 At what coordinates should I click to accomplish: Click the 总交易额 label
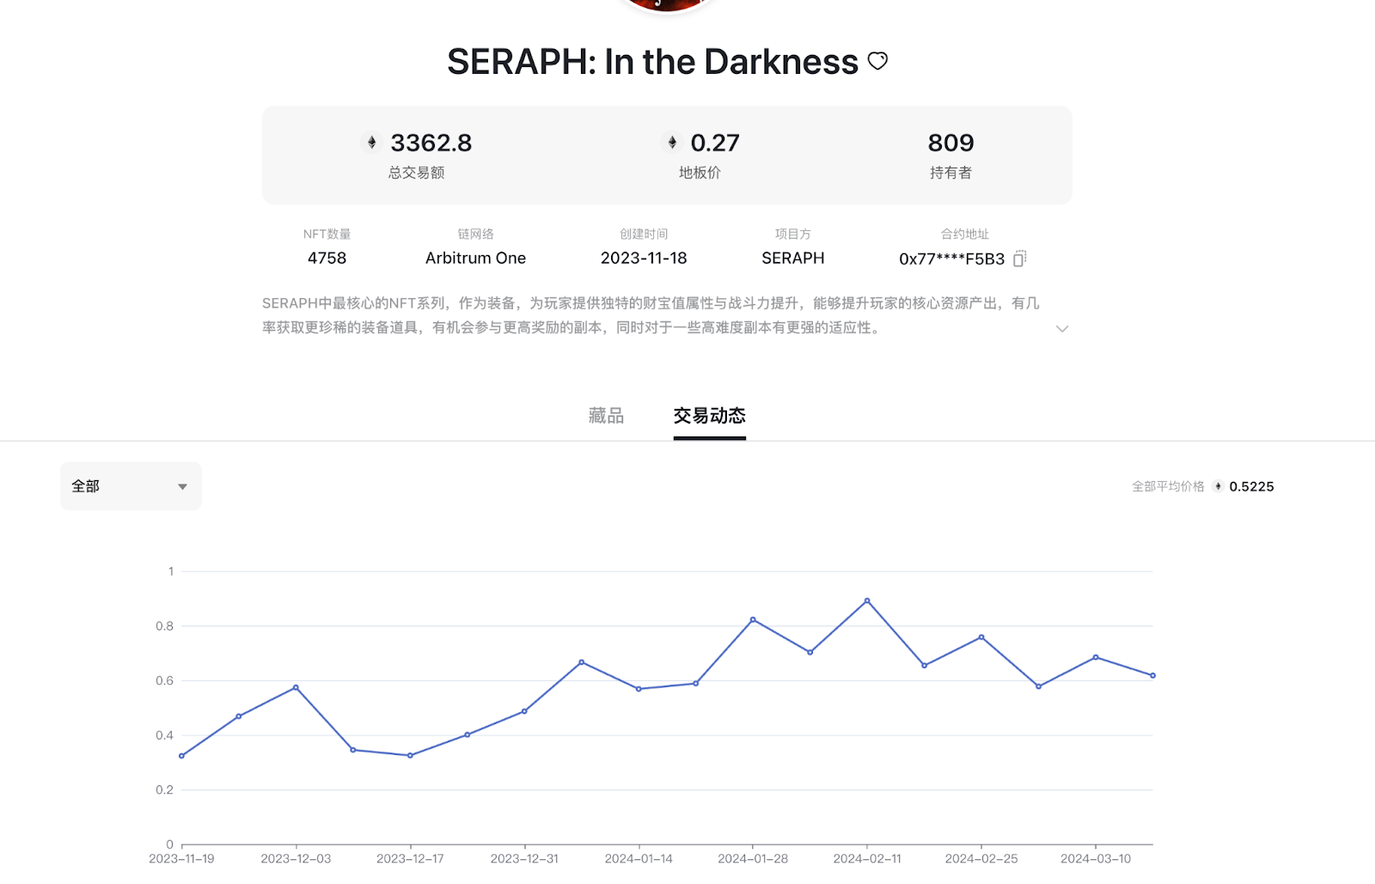[417, 173]
